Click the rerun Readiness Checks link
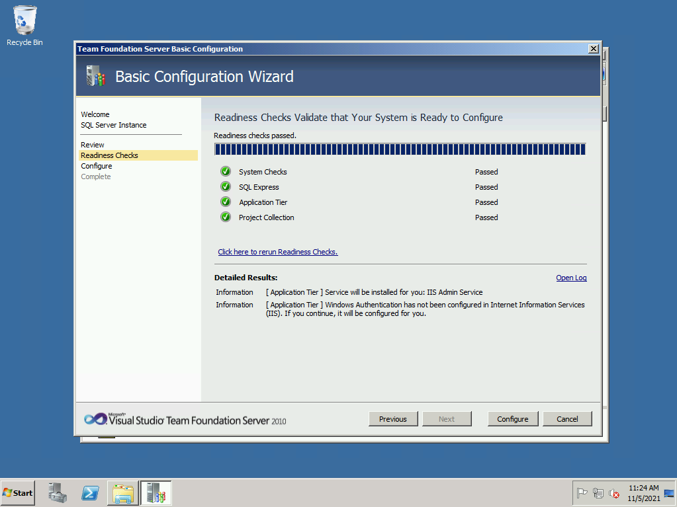Viewport: 677px width, 507px height. (278, 252)
